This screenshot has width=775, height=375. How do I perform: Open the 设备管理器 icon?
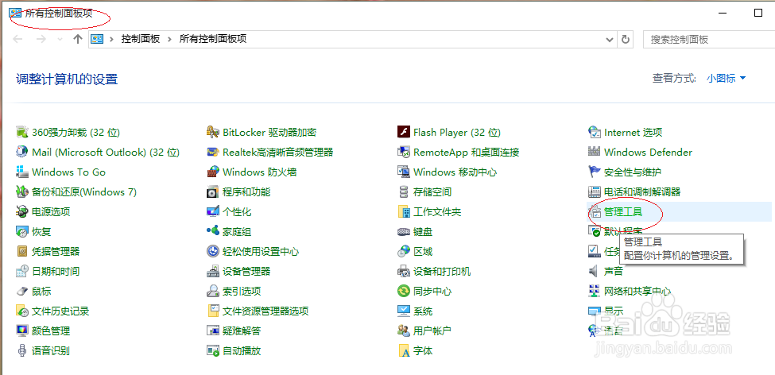213,271
